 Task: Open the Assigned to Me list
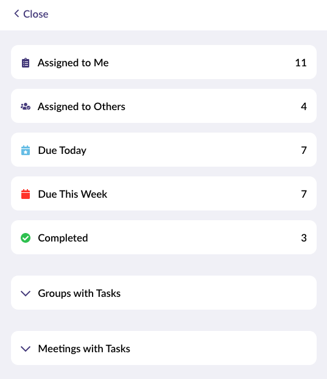click(x=164, y=62)
